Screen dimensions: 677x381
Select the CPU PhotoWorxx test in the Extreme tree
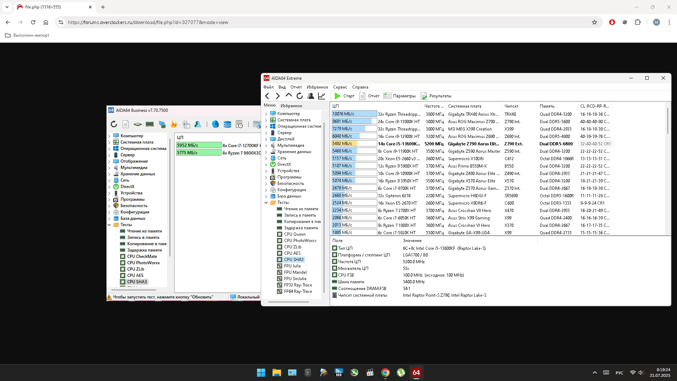(x=300, y=241)
